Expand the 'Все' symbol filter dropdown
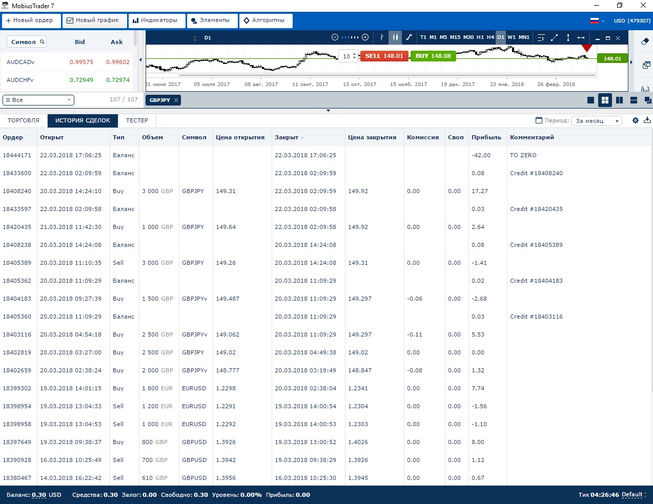653x504 pixels. coord(38,100)
